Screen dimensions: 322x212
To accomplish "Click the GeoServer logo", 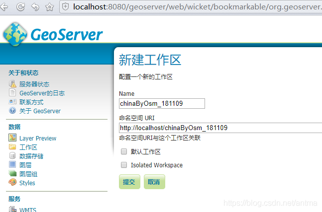I will pos(52,34).
